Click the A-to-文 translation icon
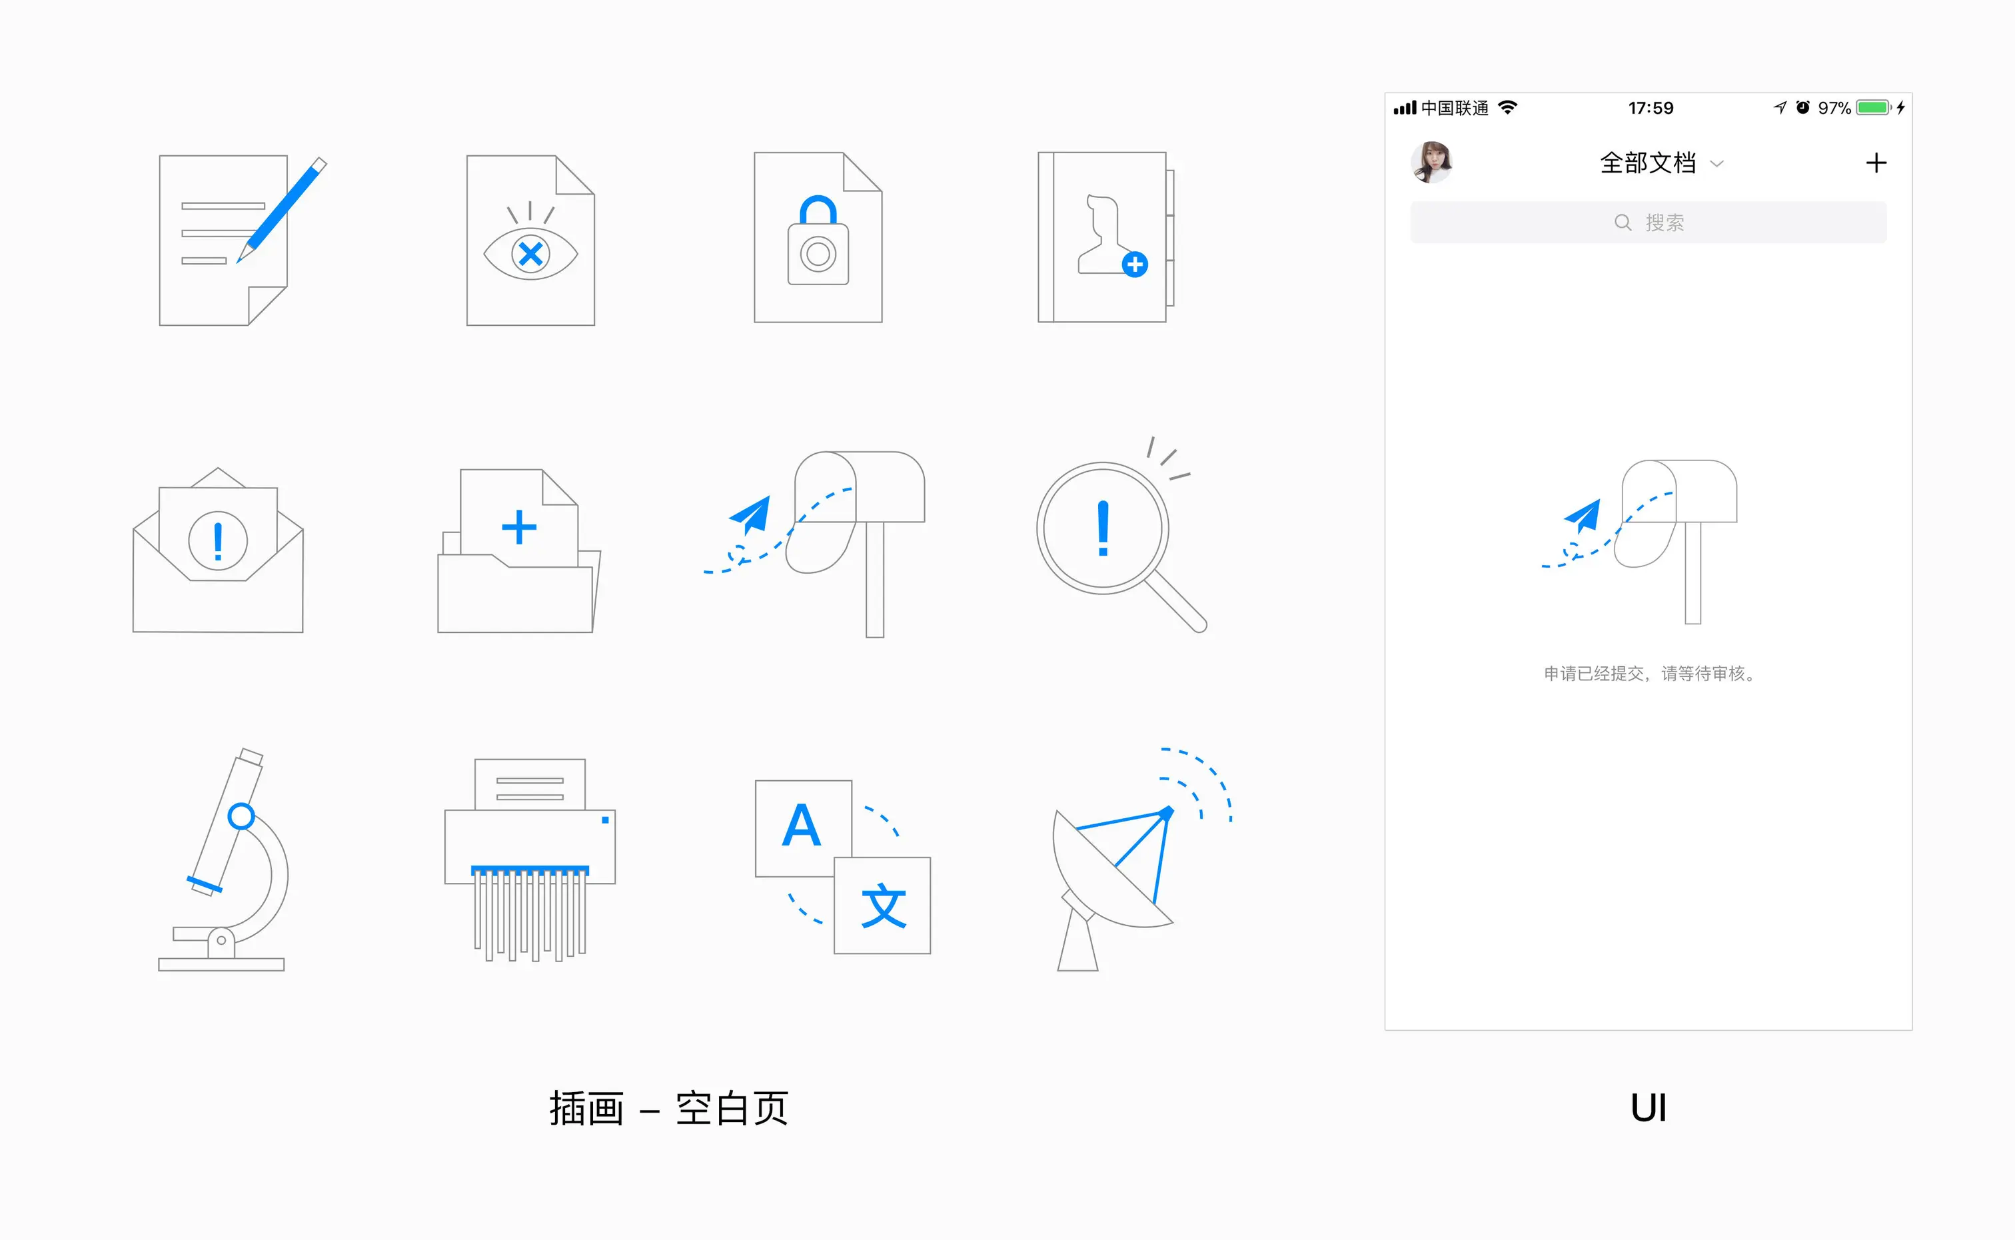This screenshot has height=1240, width=2015. [x=842, y=867]
